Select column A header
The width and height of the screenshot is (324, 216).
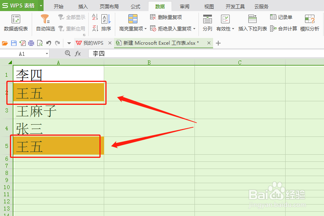point(59,63)
